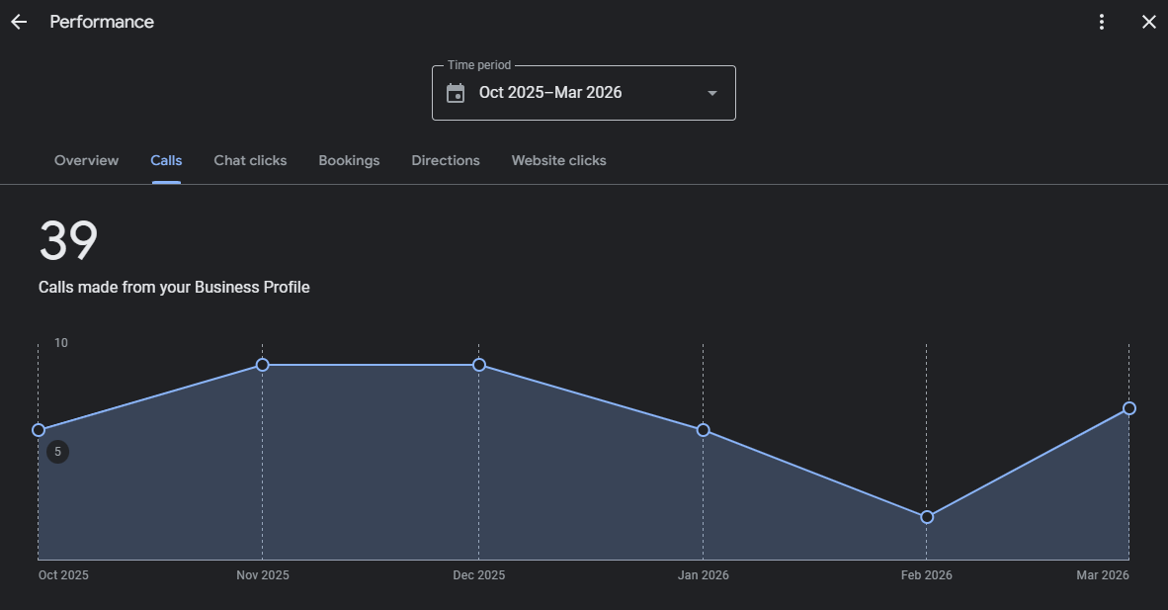Screen dimensions: 1168x610
Task: Click the Oct 2025 data point
Action: pyautogui.click(x=39, y=430)
